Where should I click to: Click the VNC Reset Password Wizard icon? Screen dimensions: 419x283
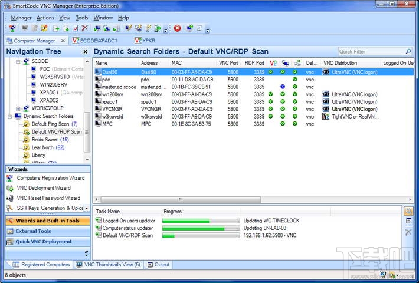click(9, 198)
